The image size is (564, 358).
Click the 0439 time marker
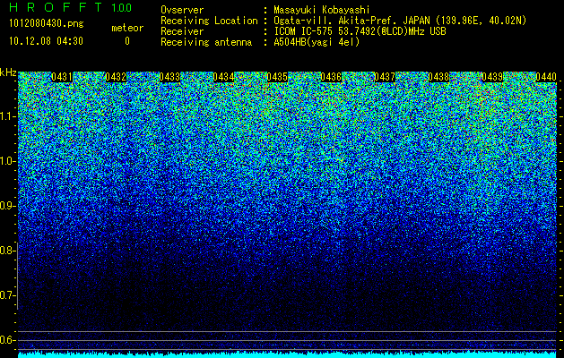click(492, 77)
